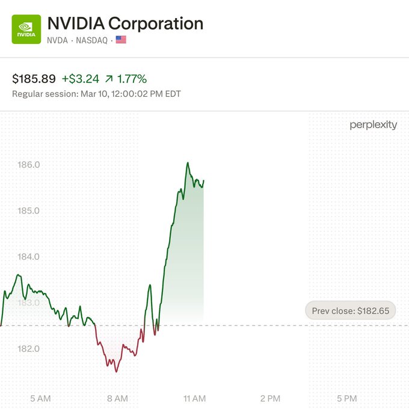The width and height of the screenshot is (409, 409).
Task: Click the NVDA ticker symbol
Action: 58,40
